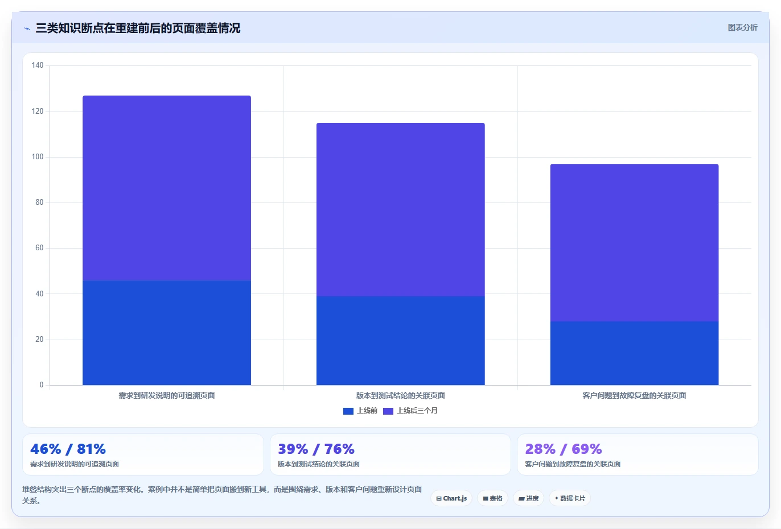Click the blue 上线前 bar for 需求到研发说明

[167, 333]
